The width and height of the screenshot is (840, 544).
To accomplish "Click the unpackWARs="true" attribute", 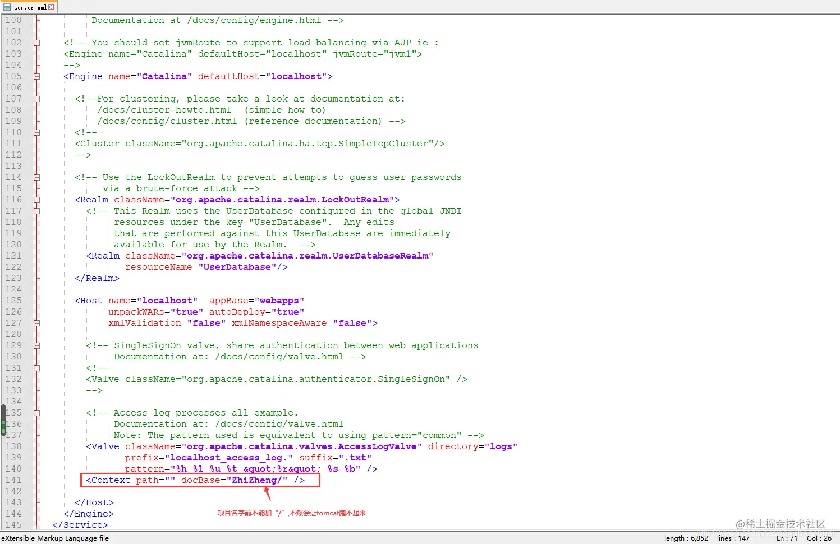I will pyautogui.click(x=156, y=312).
